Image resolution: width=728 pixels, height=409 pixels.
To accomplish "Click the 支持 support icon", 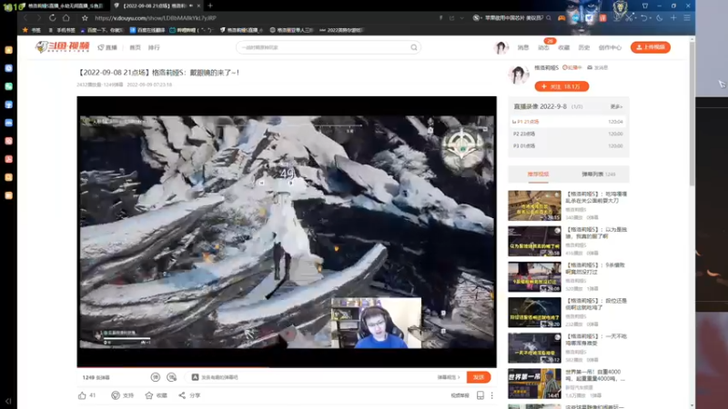I will 116,395.
